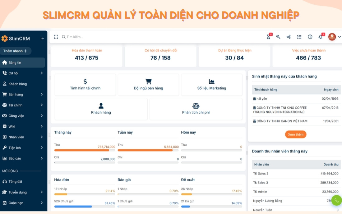Viewport: 342px width, 214px height.
Task: Click person icon beside Khách hàng menu
Action: click(5, 84)
